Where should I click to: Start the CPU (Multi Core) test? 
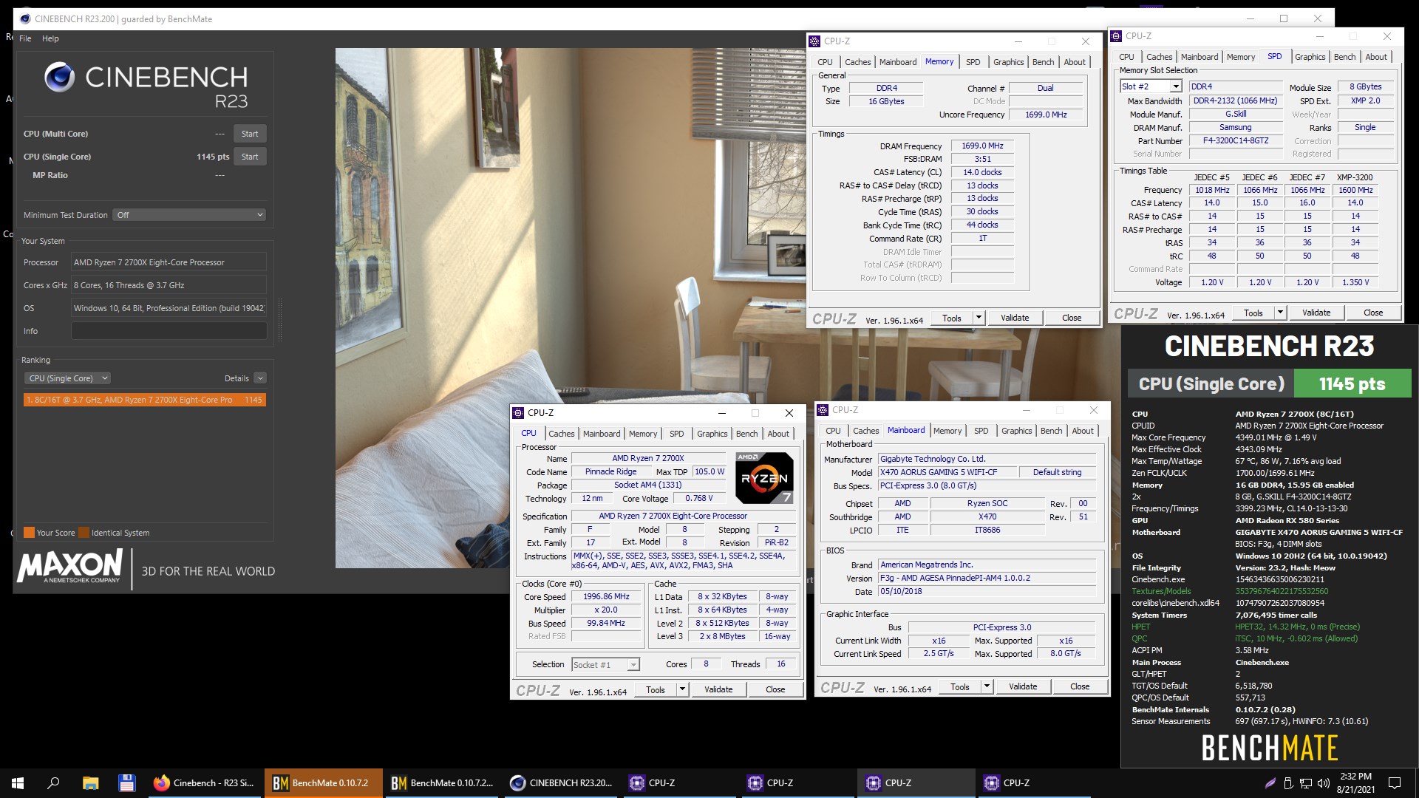(x=250, y=134)
